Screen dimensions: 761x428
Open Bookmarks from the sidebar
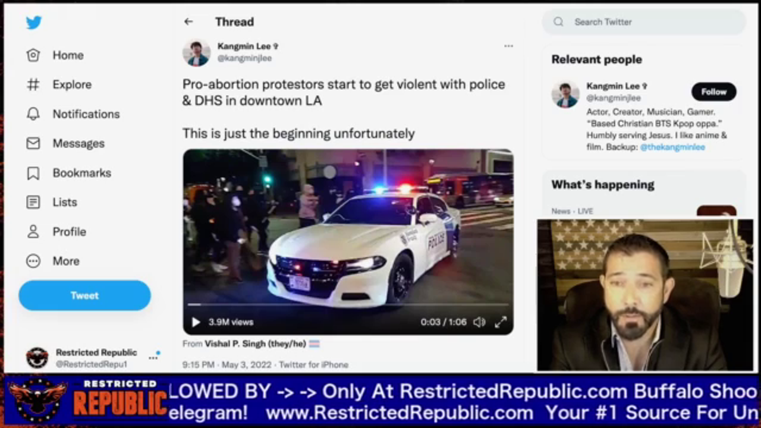(69, 173)
